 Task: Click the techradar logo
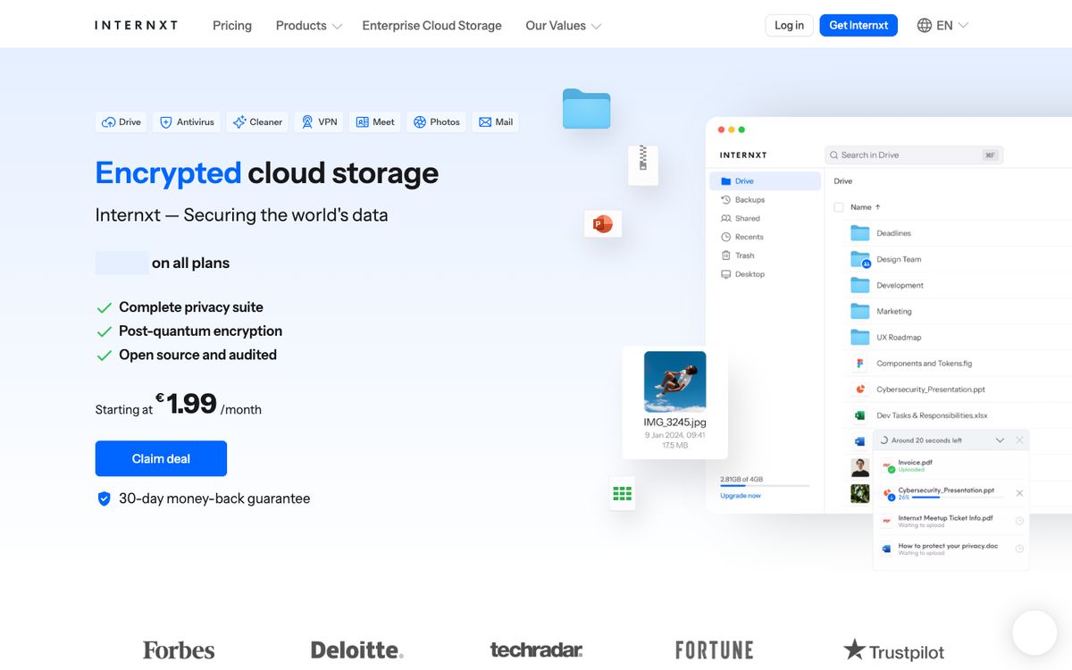point(536,650)
